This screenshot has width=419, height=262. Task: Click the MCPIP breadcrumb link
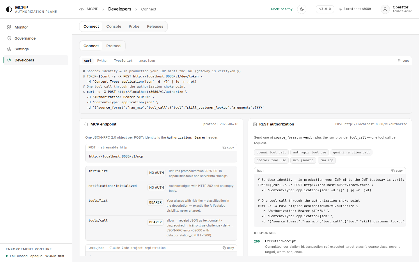[x=93, y=9]
